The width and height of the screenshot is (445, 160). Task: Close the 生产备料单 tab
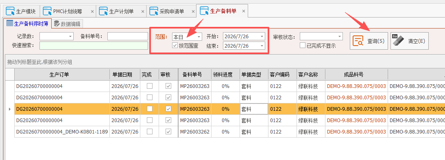click(244, 11)
